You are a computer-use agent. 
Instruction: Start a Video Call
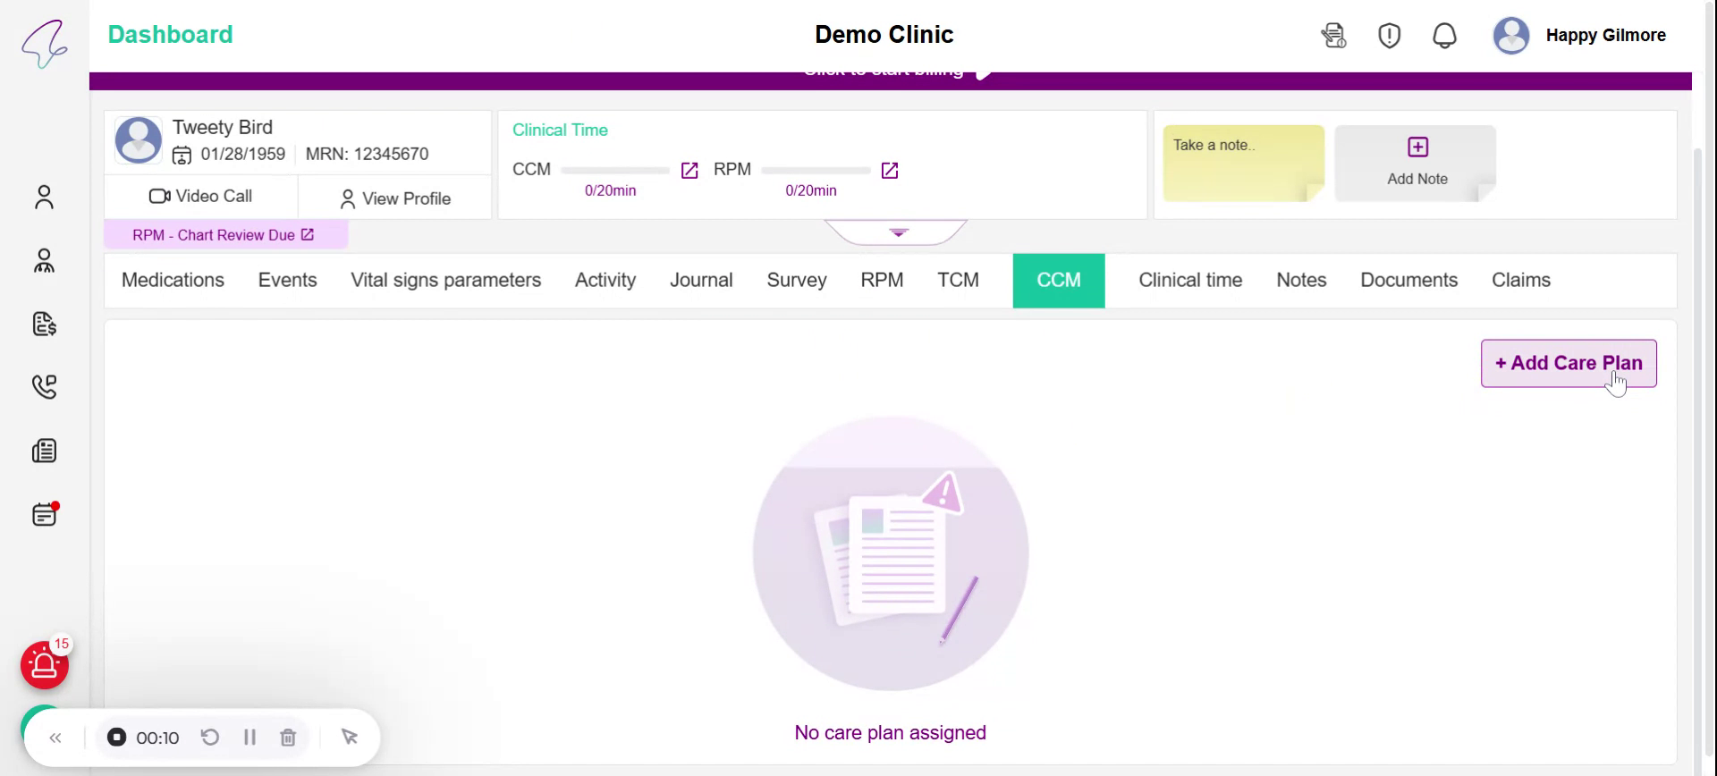click(x=200, y=196)
